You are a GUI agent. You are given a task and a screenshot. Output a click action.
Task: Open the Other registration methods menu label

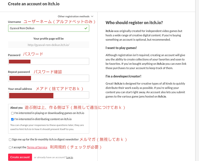click(73, 17)
